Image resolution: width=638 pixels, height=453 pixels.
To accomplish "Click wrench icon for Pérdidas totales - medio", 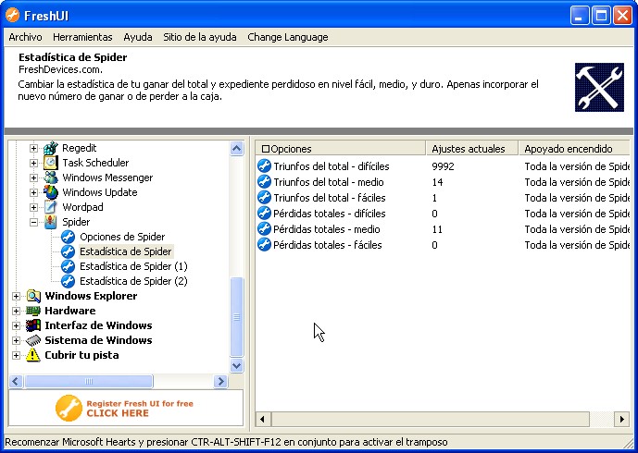I will coord(264,229).
